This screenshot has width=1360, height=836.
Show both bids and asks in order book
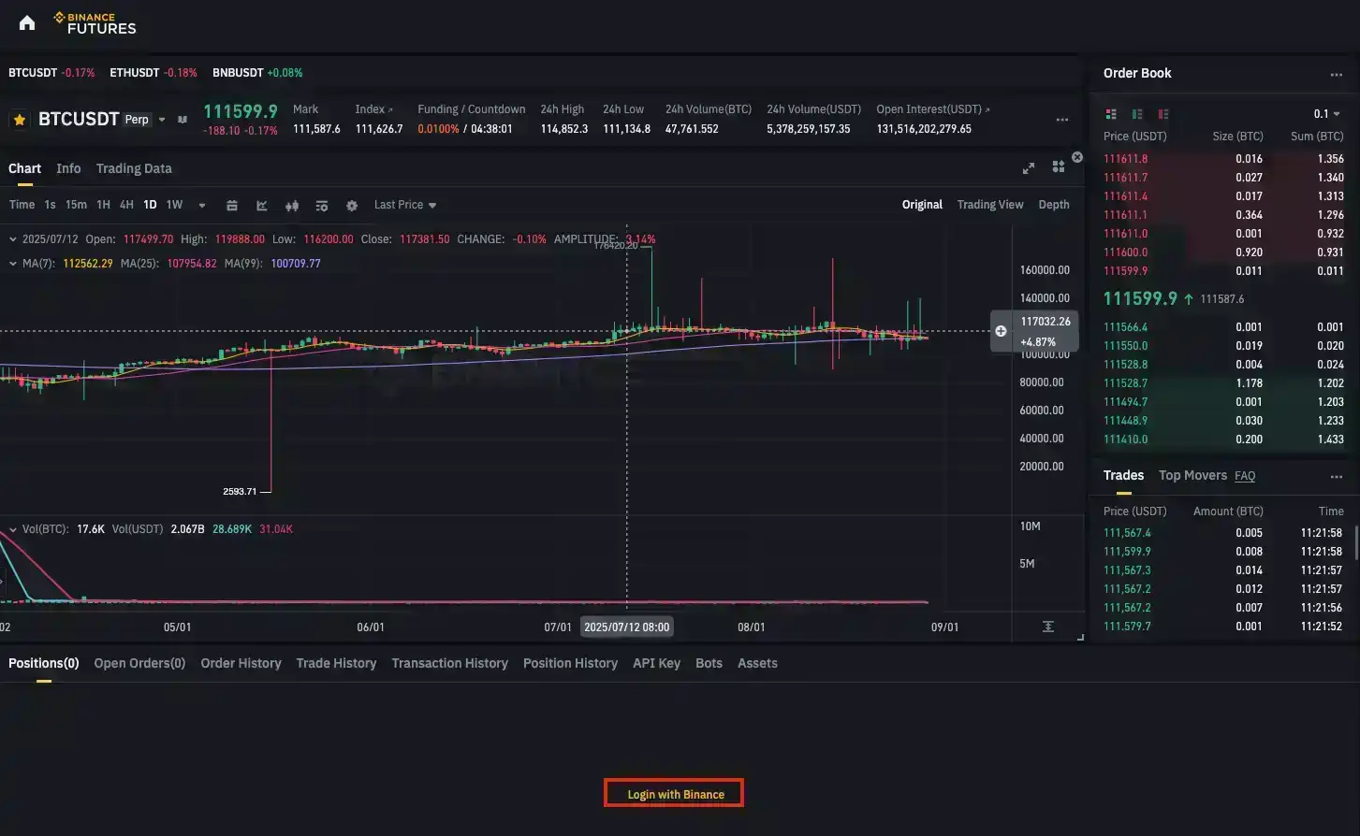(1111, 114)
